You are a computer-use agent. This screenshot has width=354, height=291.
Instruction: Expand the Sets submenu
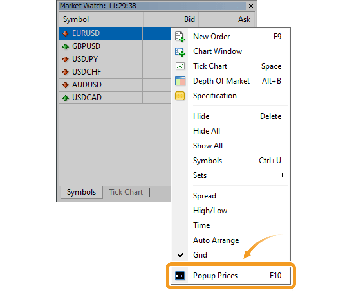(200, 175)
